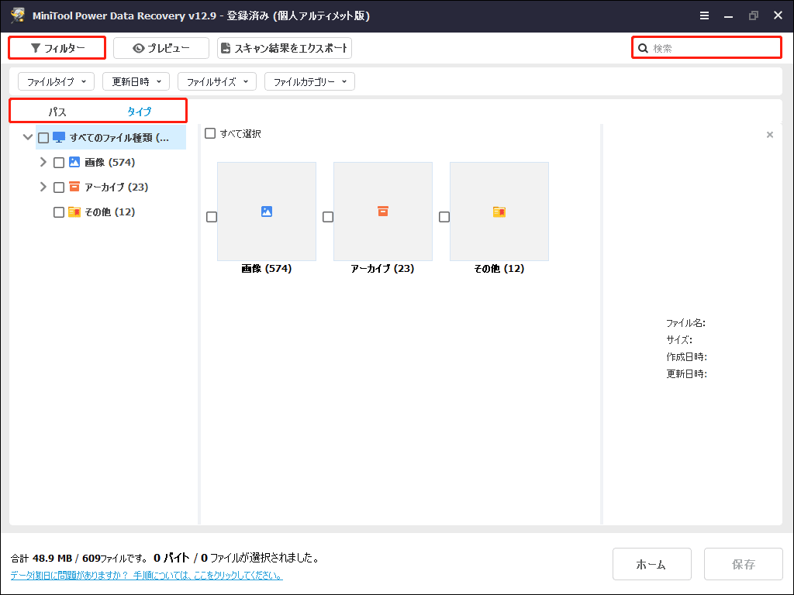Focus the 検索 search field

pos(706,48)
